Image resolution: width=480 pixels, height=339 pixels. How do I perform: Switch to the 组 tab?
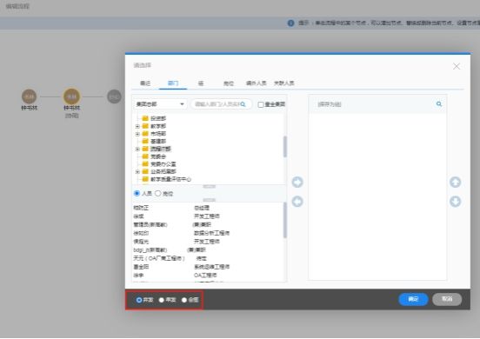coord(201,83)
